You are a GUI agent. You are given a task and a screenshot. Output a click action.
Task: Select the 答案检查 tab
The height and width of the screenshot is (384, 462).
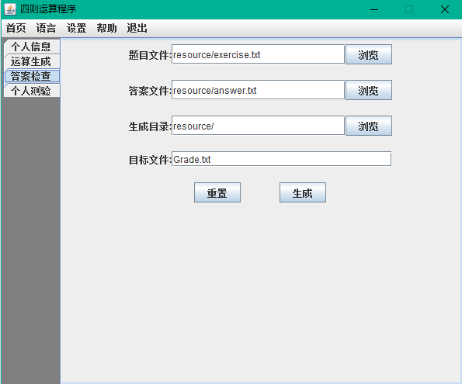tap(32, 76)
